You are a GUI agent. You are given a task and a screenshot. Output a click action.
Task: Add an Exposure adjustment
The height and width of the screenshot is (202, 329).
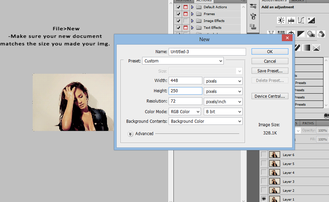311,20
